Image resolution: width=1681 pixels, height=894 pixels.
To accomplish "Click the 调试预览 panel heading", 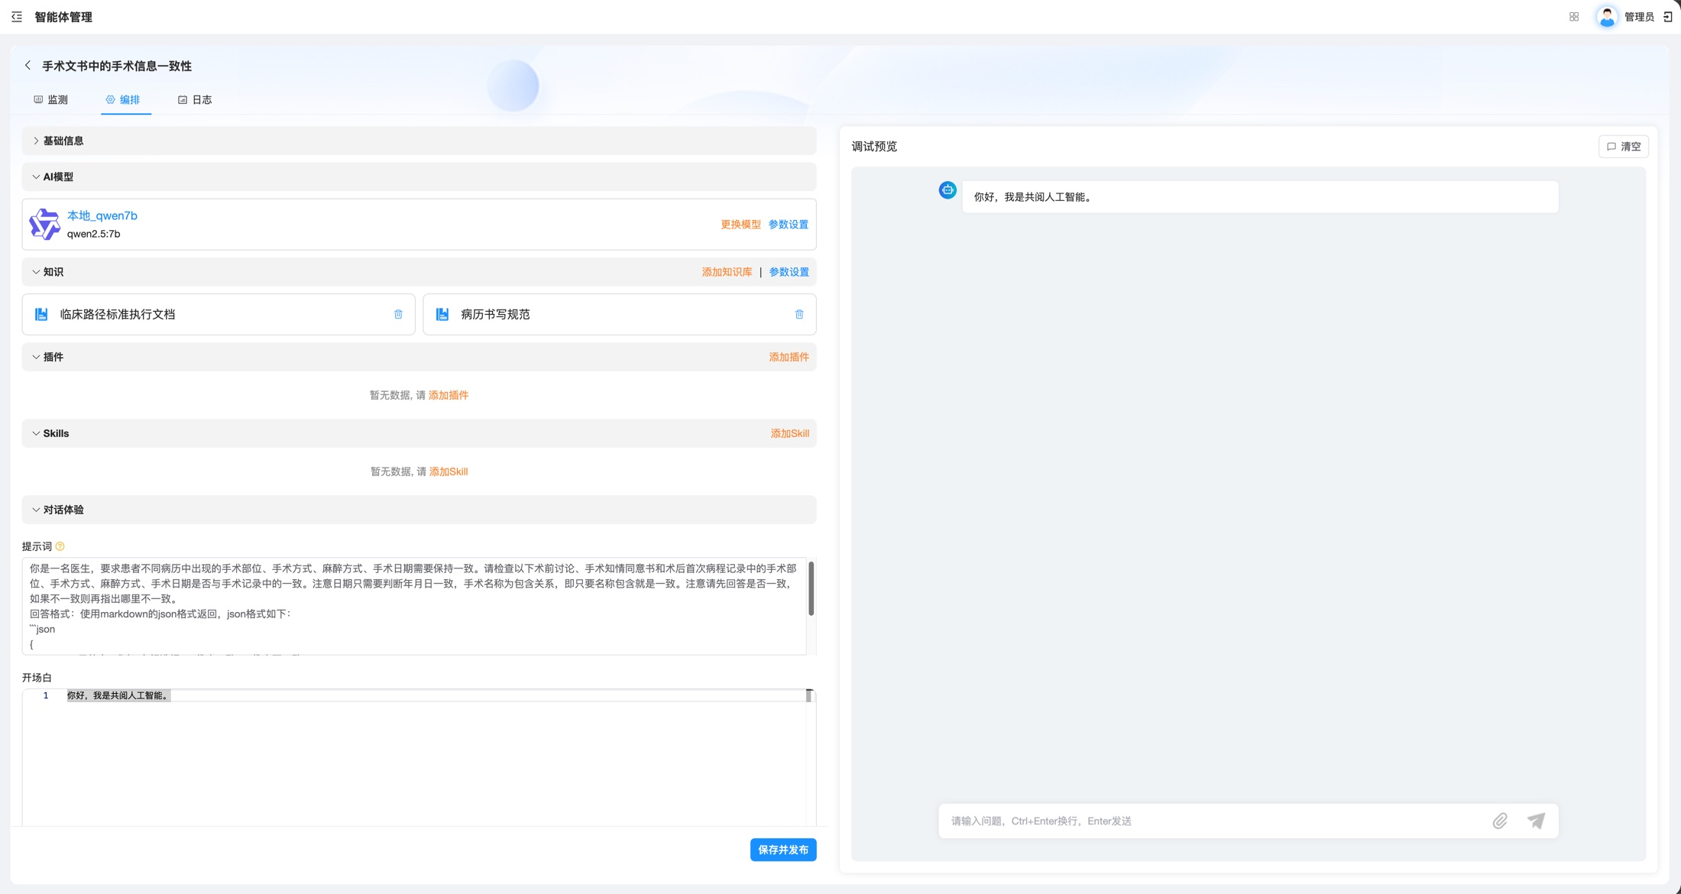I will 874,147.
